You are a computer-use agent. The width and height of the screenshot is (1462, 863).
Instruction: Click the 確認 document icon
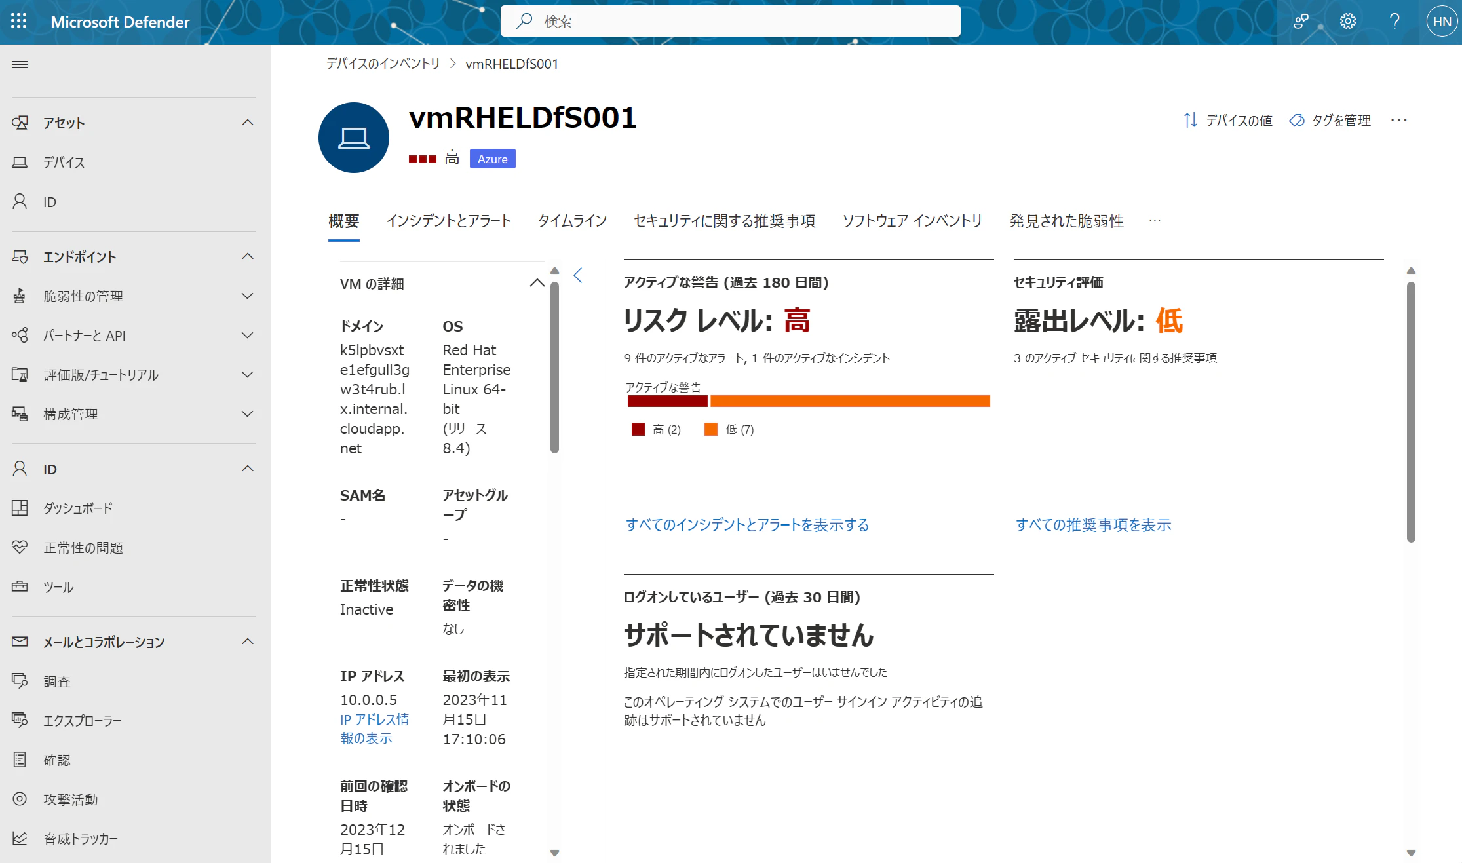(20, 759)
